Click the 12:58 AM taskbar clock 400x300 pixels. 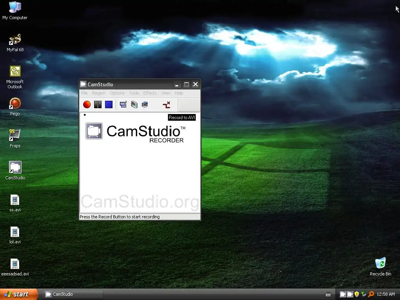(x=386, y=294)
